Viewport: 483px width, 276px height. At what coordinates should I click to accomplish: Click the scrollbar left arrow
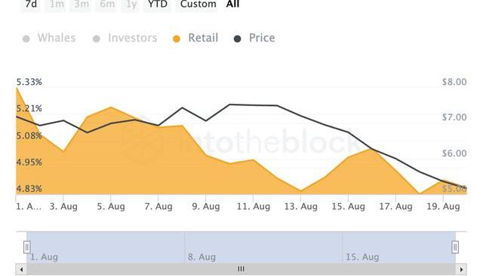(x=21, y=269)
